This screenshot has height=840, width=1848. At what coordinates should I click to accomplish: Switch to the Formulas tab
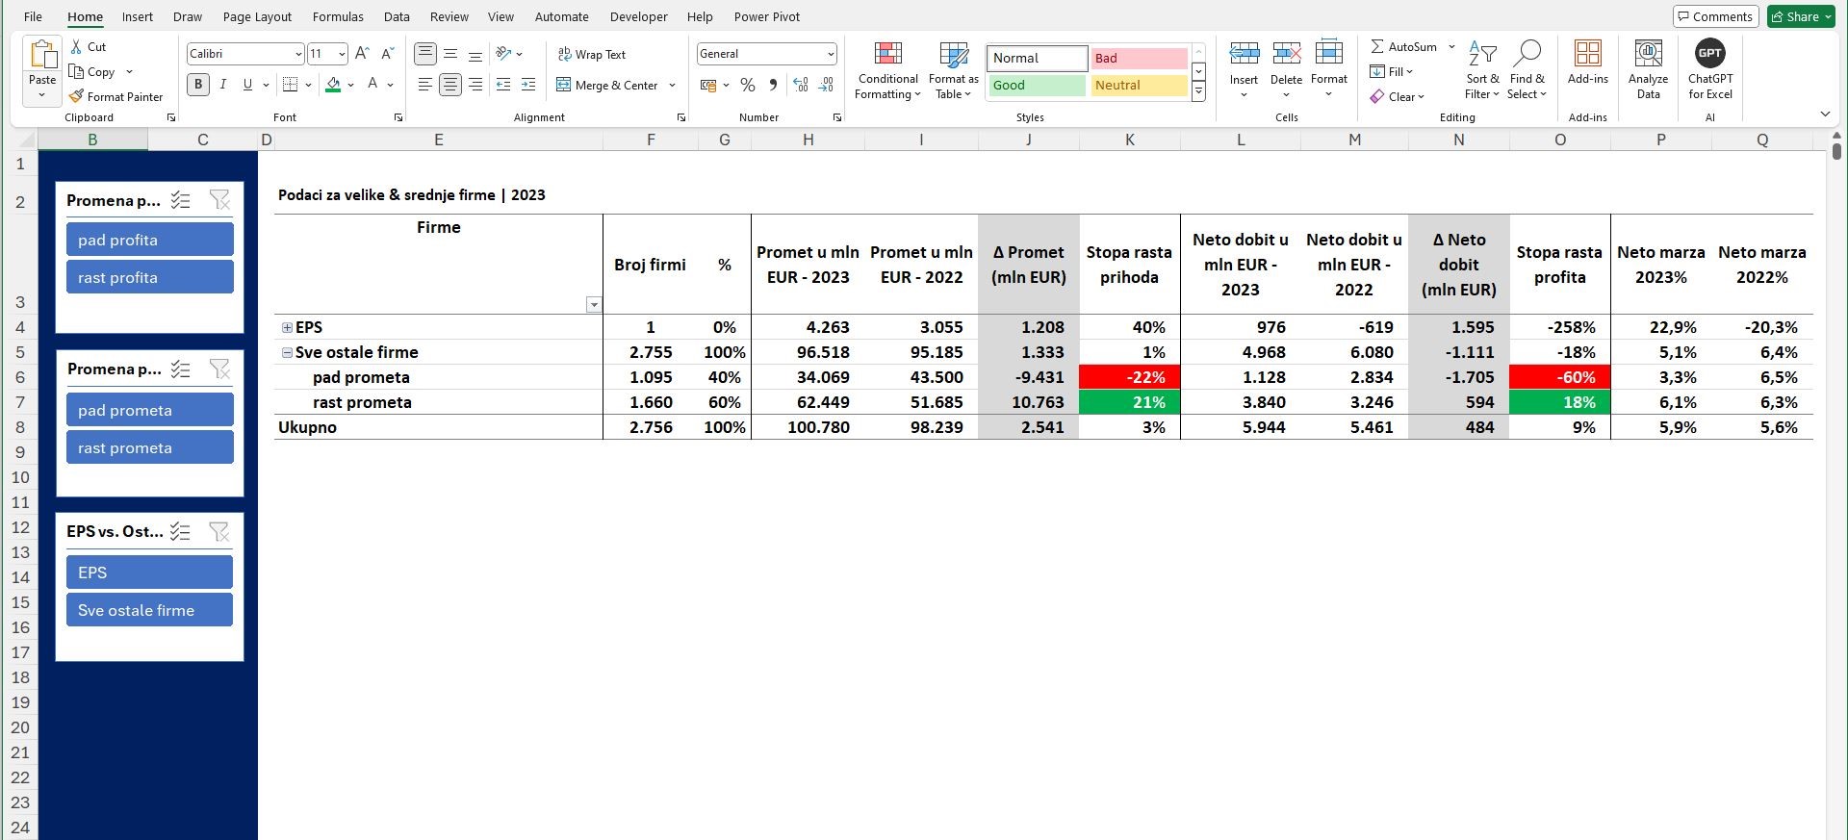(x=338, y=16)
